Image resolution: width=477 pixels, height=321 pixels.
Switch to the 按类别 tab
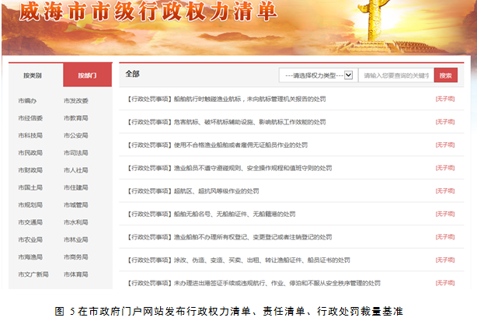pyautogui.click(x=33, y=75)
